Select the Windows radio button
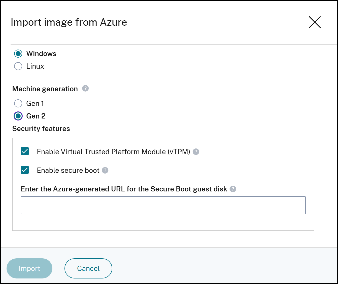Screen dimensions: 338x284 (x=18, y=54)
